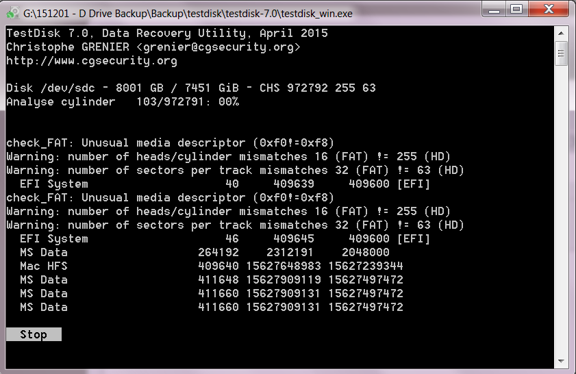Click the Stop button in TestDisk

click(34, 334)
